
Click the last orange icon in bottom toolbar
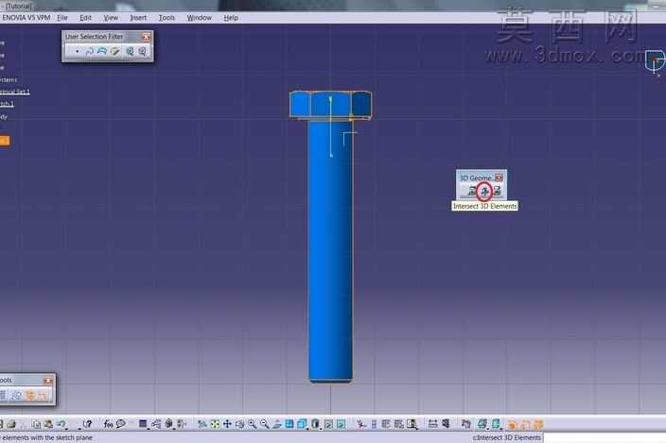pos(538,424)
